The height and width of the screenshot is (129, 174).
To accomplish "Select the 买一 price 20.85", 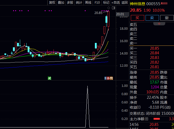I will click(154, 48).
